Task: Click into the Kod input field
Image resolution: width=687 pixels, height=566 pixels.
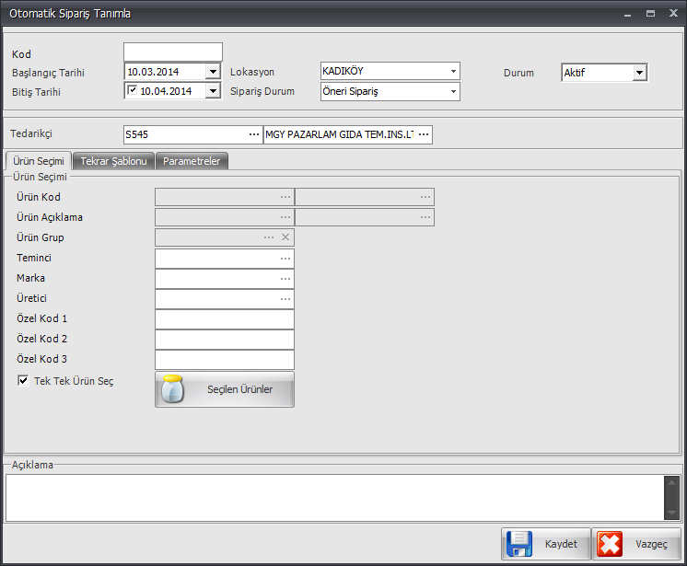Action: point(173,52)
